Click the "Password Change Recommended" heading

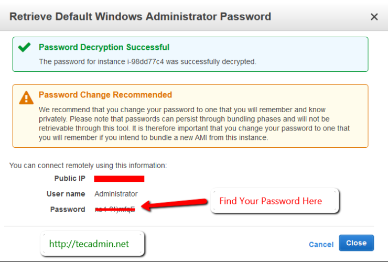click(x=105, y=95)
